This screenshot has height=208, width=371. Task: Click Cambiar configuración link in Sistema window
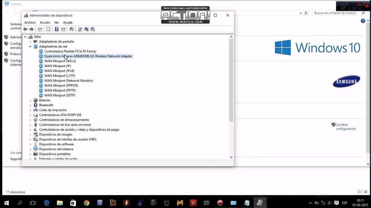click(345, 127)
